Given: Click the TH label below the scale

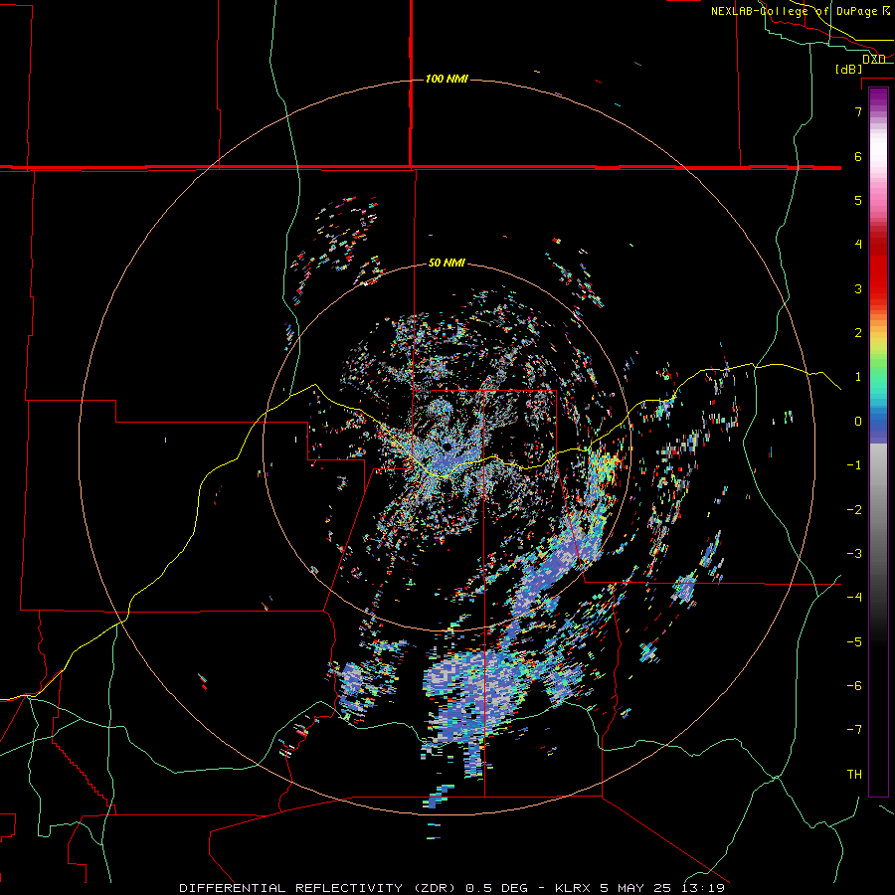Looking at the screenshot, I should [854, 774].
